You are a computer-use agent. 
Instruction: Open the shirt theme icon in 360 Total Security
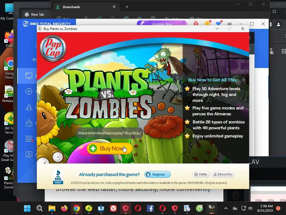point(218,23)
